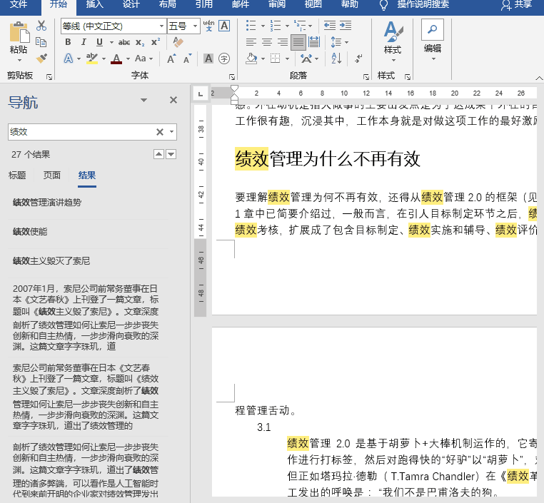Screen dimensions: 544x503
Task: Toggle Underline formatting
Action: 99,42
